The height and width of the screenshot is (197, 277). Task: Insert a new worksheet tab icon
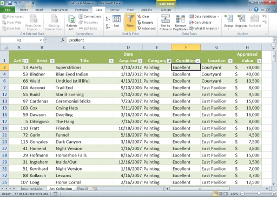[95, 189]
